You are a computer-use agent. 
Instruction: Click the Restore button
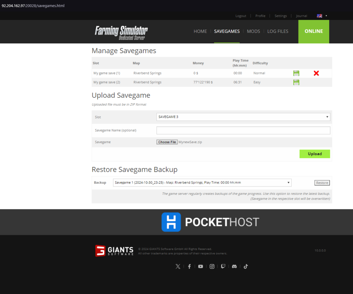click(322, 183)
